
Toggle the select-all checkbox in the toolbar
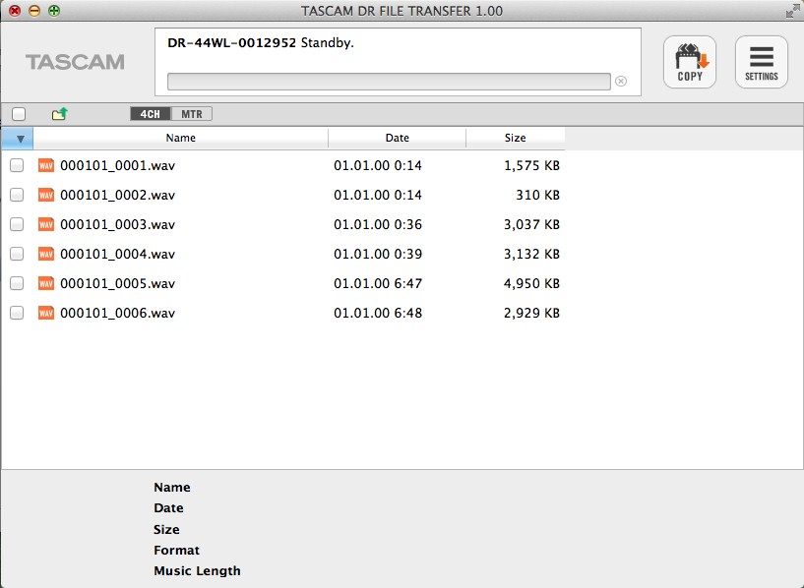tap(19, 114)
